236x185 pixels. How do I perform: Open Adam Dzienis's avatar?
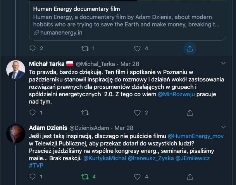[x=16, y=134]
